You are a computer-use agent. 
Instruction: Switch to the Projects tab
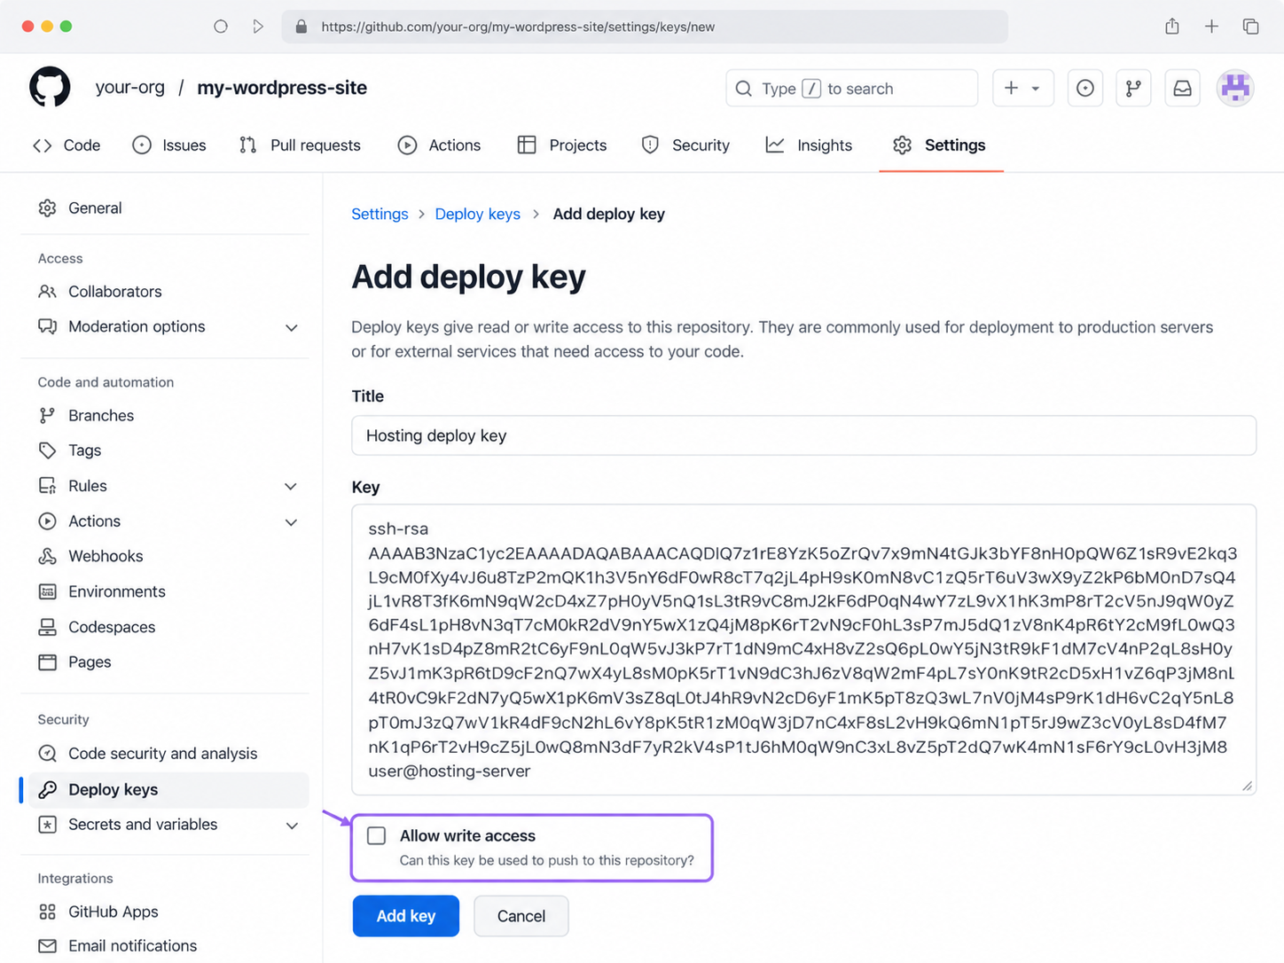pyautogui.click(x=562, y=145)
